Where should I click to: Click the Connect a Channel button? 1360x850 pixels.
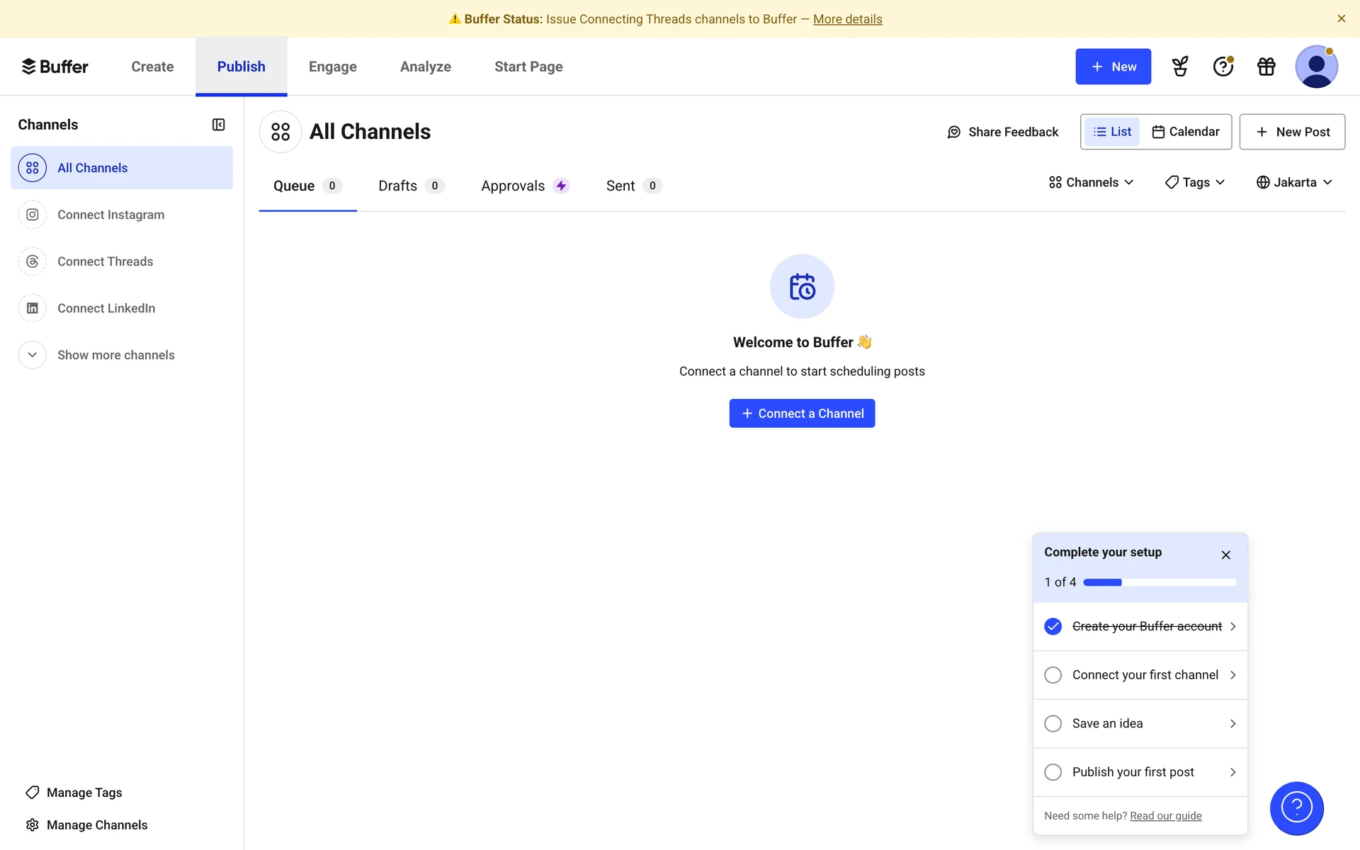click(802, 414)
